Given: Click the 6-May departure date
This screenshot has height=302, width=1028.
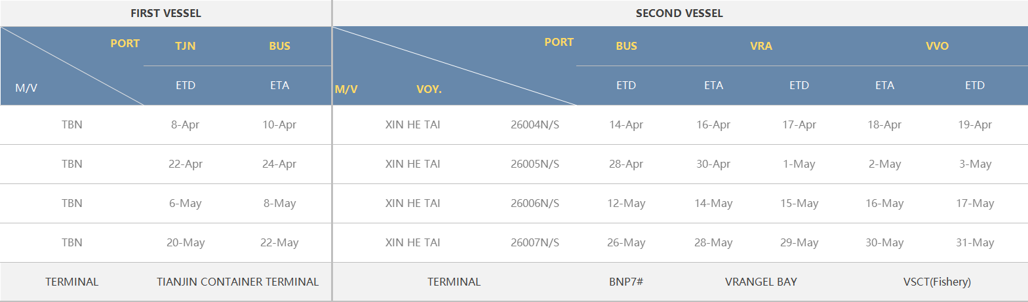Looking at the screenshot, I should pyautogui.click(x=185, y=203).
